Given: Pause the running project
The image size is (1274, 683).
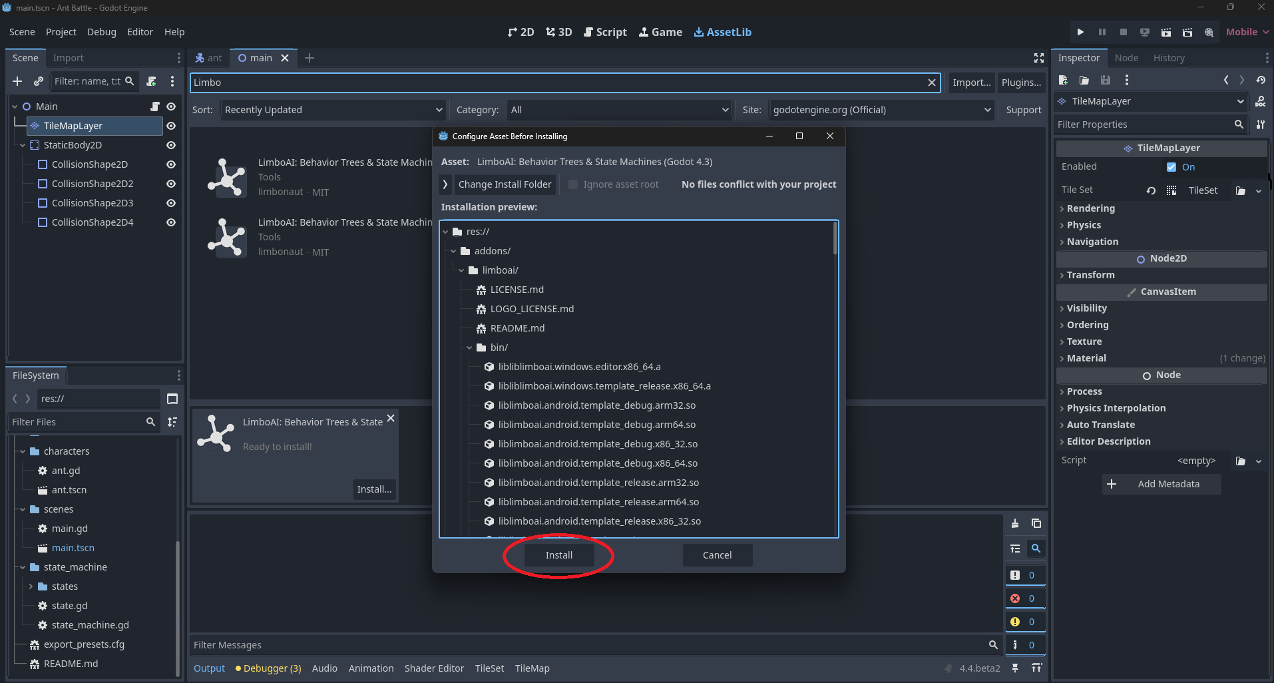Looking at the screenshot, I should coord(1102,32).
